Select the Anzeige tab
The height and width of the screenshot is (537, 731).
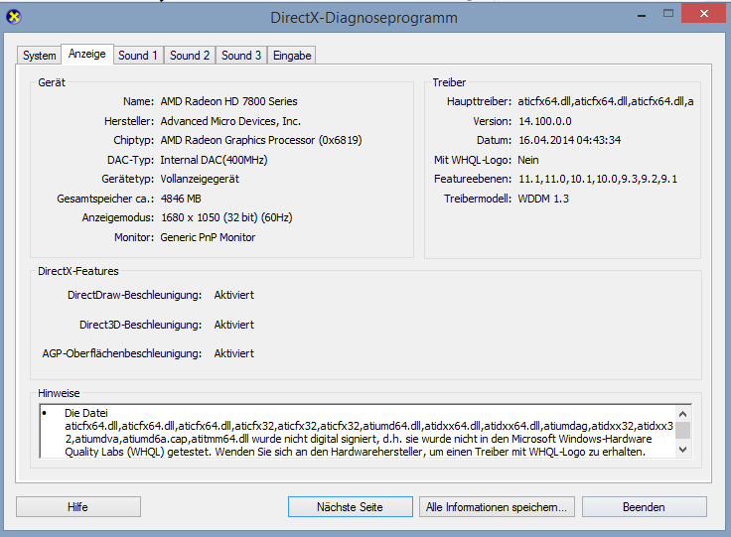coord(87,54)
